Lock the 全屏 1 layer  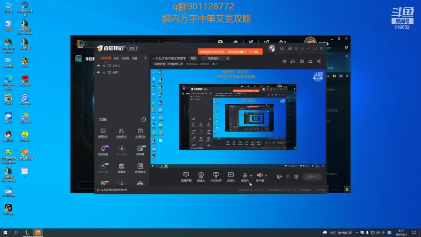pyautogui.click(x=104, y=72)
